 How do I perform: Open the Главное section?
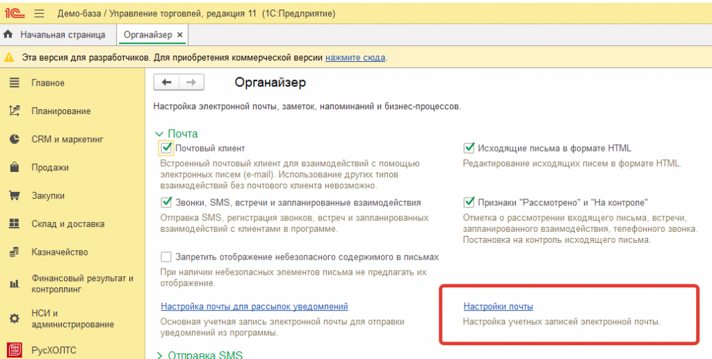click(48, 83)
